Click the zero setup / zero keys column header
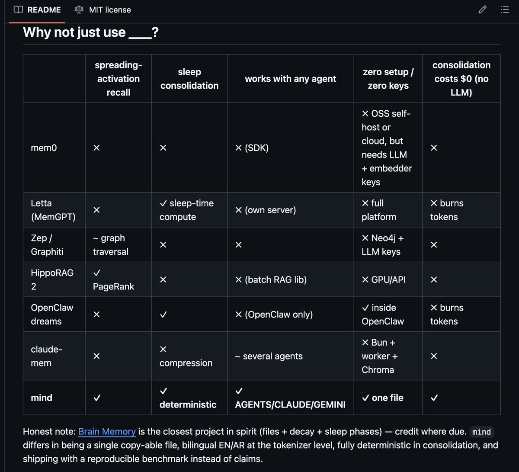Viewport: 519px width, 472px height. 388,79
